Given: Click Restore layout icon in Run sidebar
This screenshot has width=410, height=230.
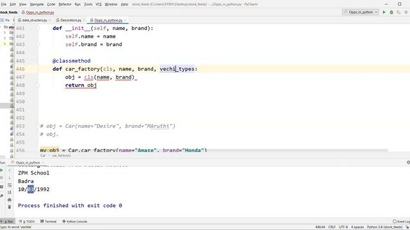Looking at the screenshot, I should (1, 187).
